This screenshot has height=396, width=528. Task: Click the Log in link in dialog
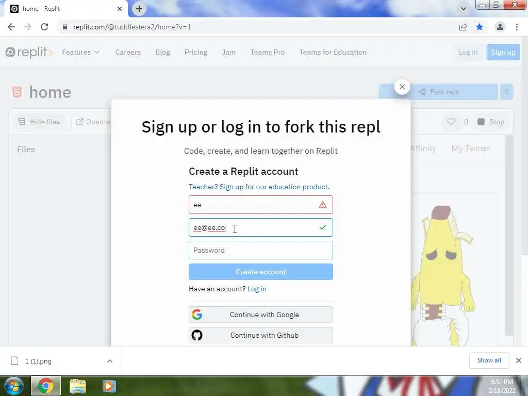point(257,289)
